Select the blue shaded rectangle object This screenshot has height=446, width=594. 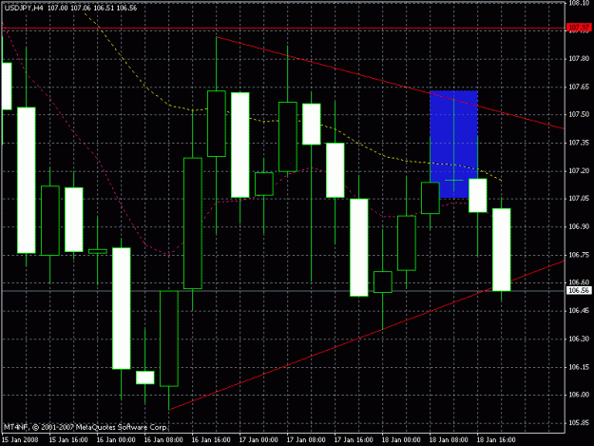[x=454, y=144]
